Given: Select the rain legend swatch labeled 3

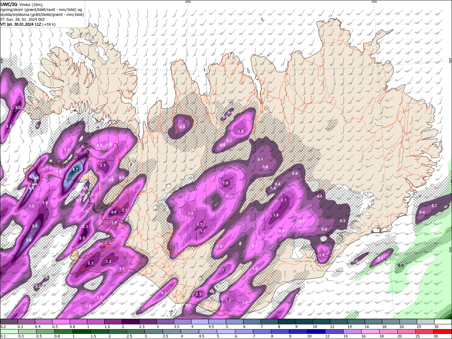Looking at the screenshot, I should click(x=153, y=331).
